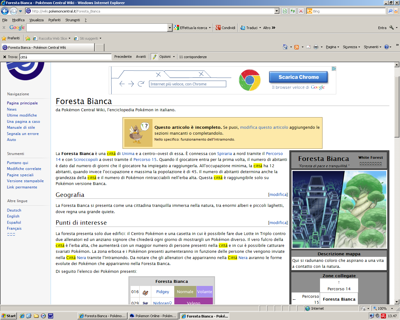Open the Sciroccopoli link

(x=86, y=160)
